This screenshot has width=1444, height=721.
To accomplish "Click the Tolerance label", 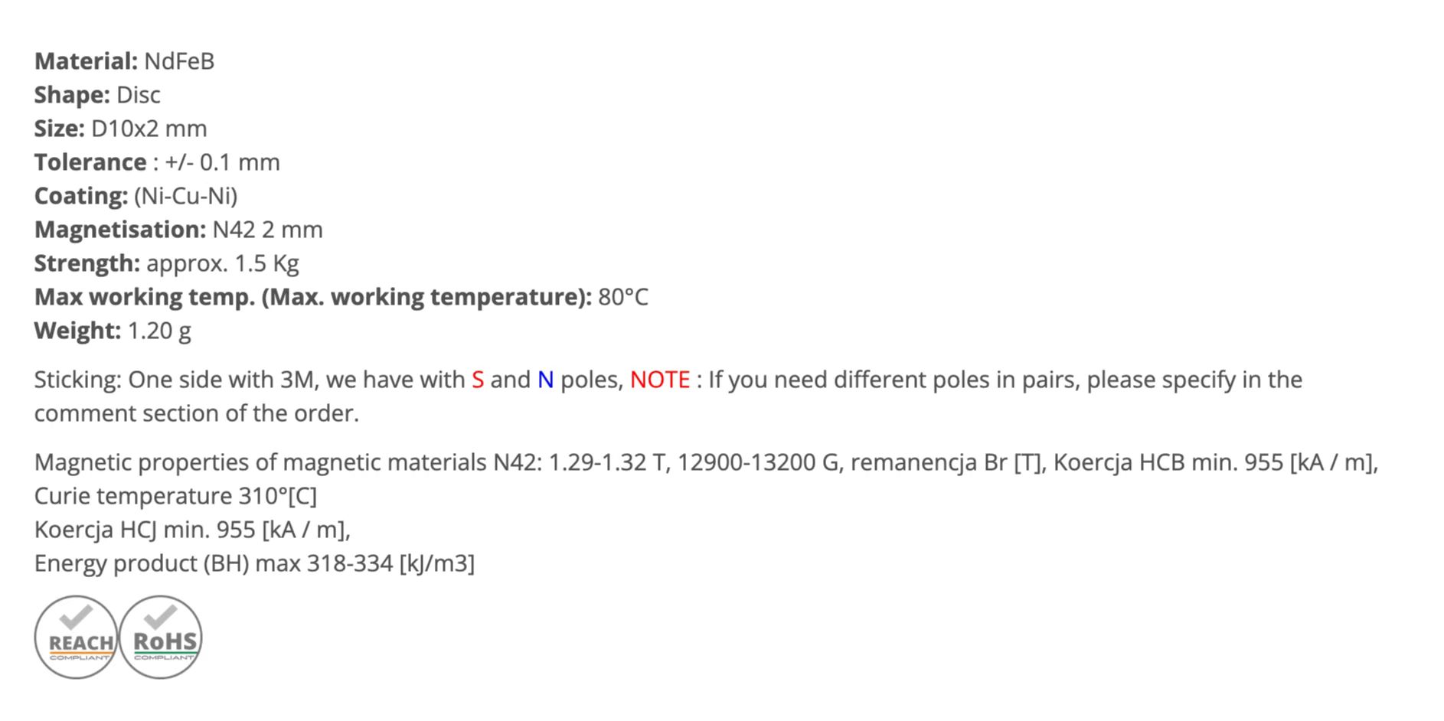I will 90,162.
